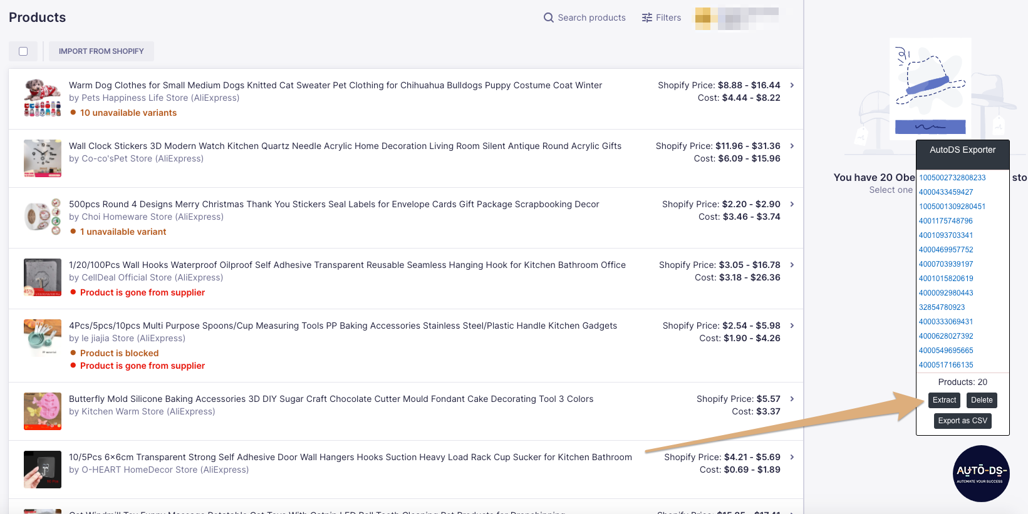Viewport: 1028px width, 514px height.
Task: Expand the Wall Clock Stickers product row
Action: (x=792, y=146)
